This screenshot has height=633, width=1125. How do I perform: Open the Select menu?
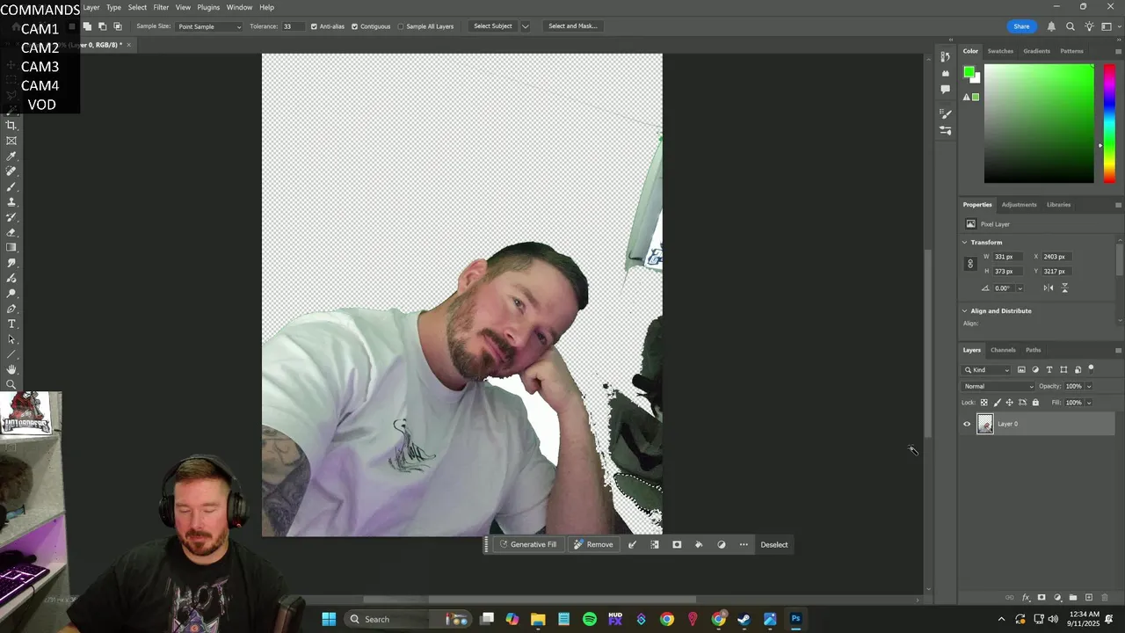[x=137, y=7]
